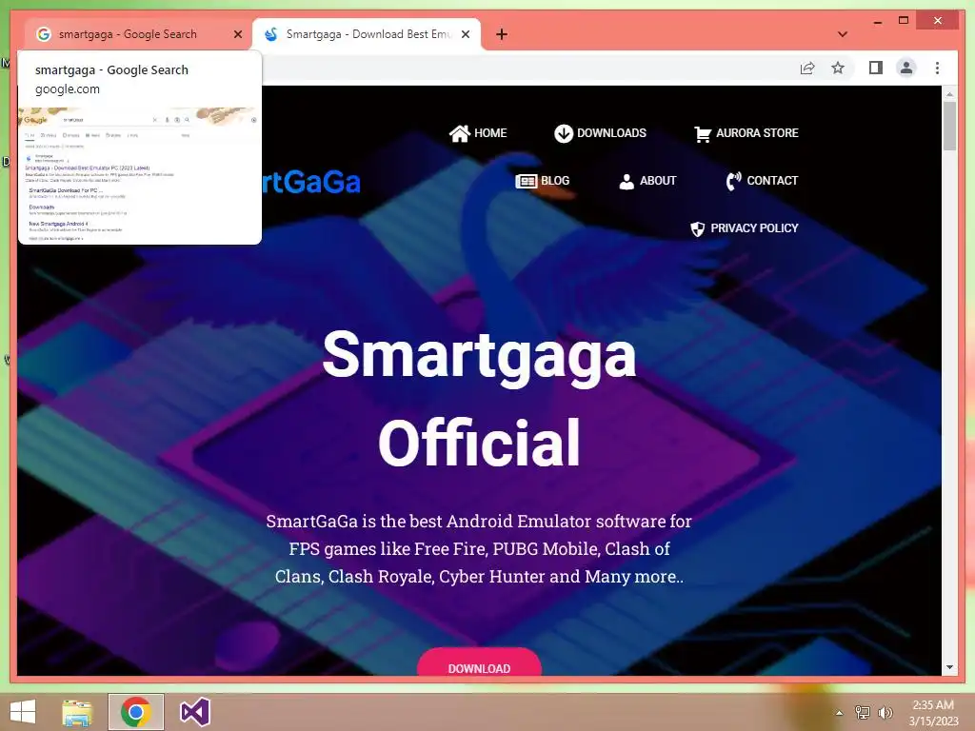
Task: Click the page scrollbar down arrow
Action: (949, 667)
